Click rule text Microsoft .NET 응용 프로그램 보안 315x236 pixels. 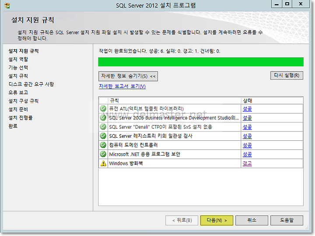145,154
